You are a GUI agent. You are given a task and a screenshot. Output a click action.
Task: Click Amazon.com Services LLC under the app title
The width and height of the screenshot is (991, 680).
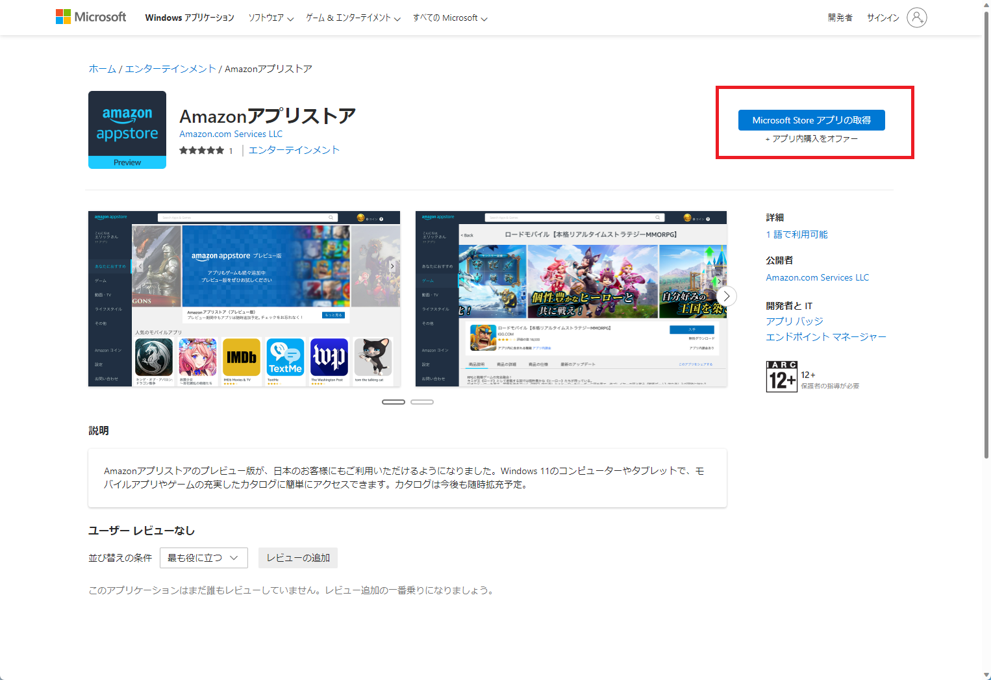231,134
